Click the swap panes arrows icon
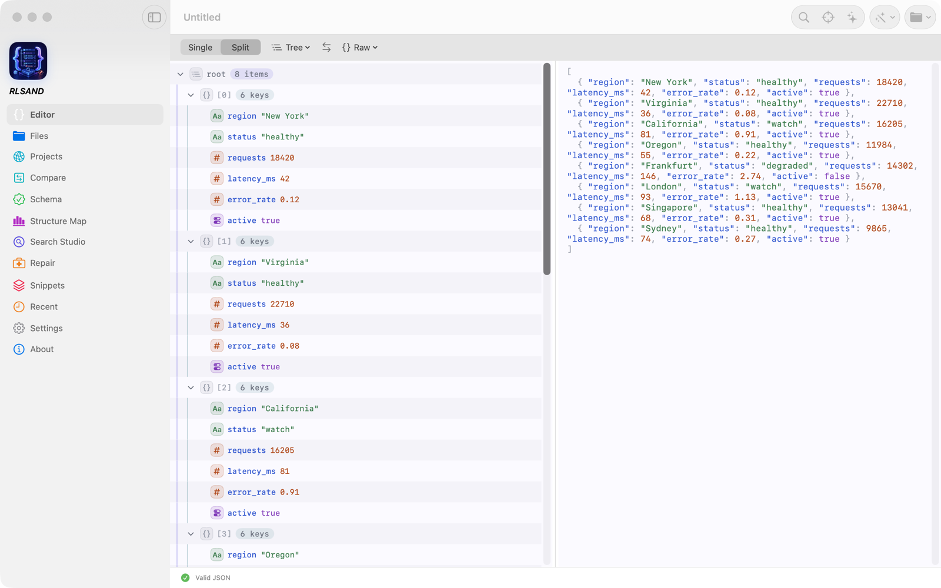The image size is (941, 588). tap(326, 48)
